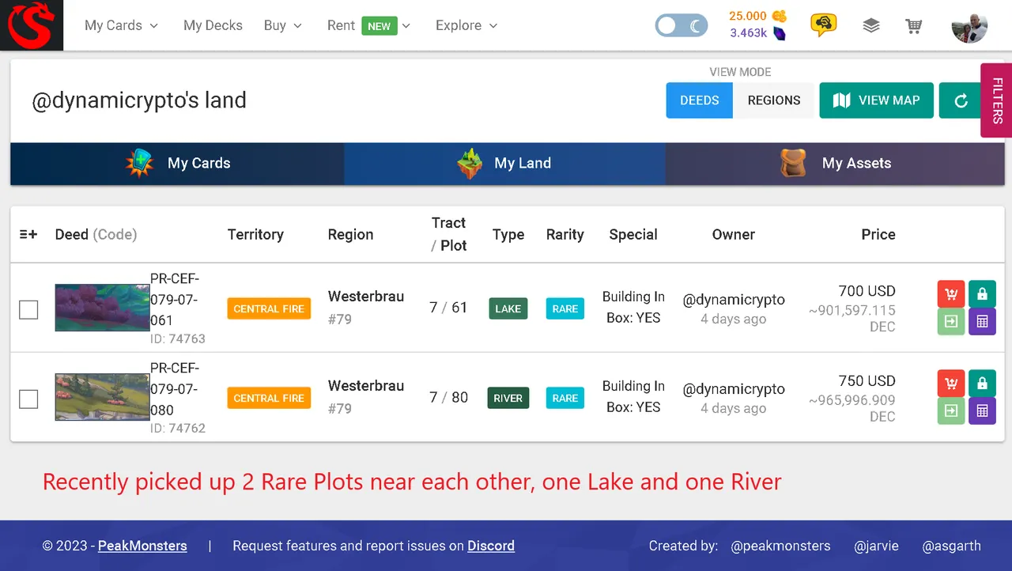The image size is (1012, 571).
Task: Select the My Land tab
Action: (504, 164)
